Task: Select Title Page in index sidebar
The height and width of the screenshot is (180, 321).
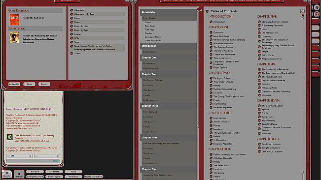Action: pos(149,30)
